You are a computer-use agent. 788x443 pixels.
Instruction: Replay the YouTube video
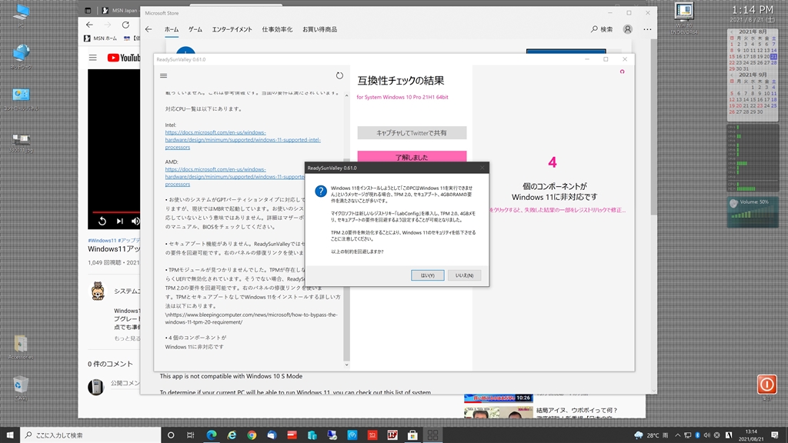(x=102, y=221)
